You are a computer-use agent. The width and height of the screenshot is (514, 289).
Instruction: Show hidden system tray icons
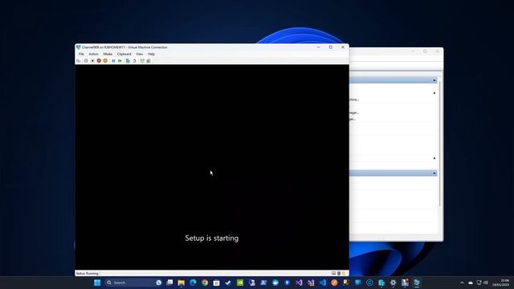pyautogui.click(x=462, y=283)
